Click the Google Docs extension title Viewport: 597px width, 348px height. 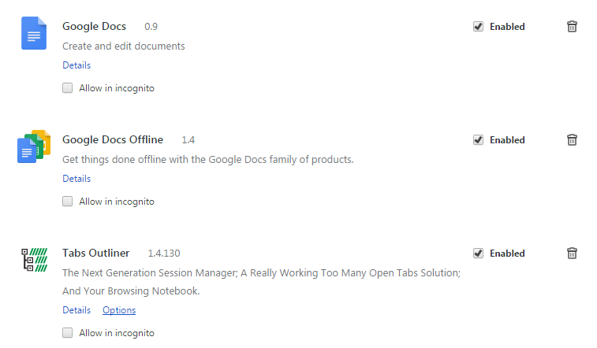[x=94, y=27]
